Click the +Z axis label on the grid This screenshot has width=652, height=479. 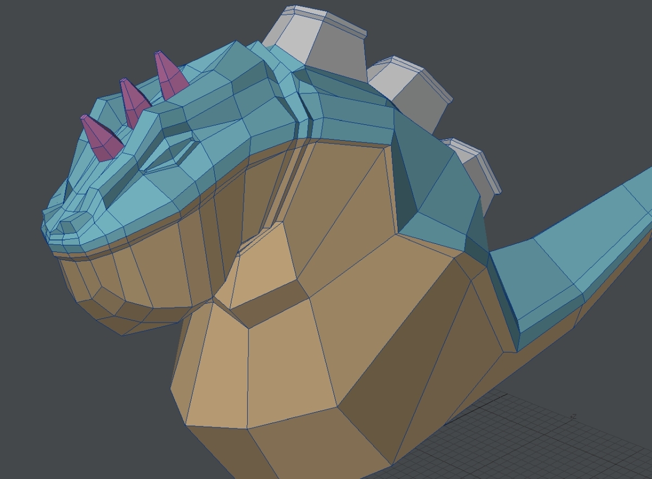coord(573,417)
